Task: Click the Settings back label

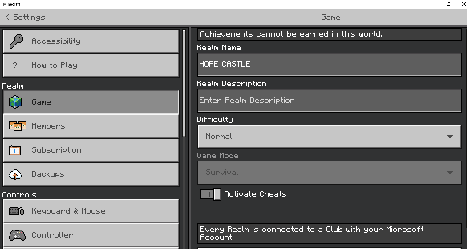Action: [29, 17]
